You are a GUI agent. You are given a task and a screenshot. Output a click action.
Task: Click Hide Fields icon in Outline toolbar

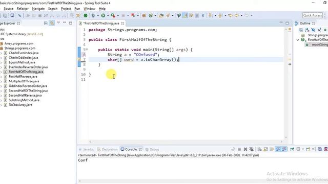coord(313,30)
